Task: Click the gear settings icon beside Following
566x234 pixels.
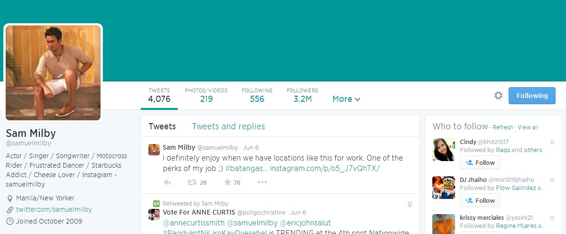Action: [498, 96]
